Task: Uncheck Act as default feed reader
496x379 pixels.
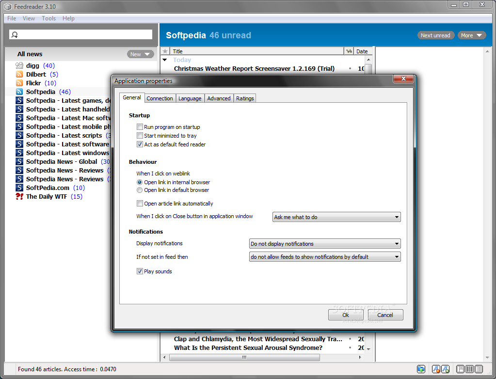Action: pos(140,144)
